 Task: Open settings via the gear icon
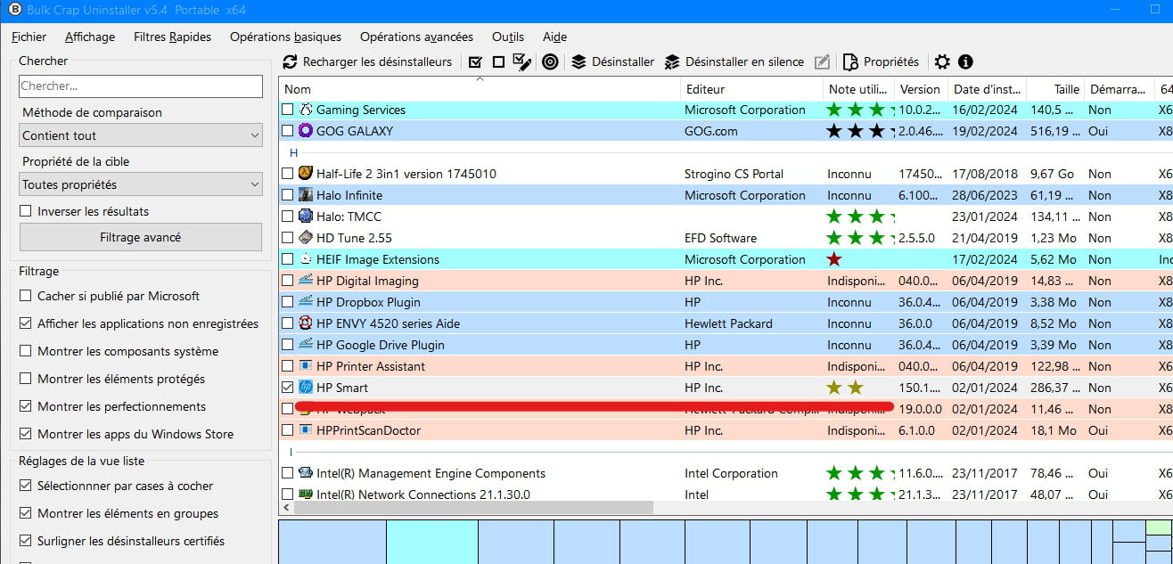tap(942, 61)
